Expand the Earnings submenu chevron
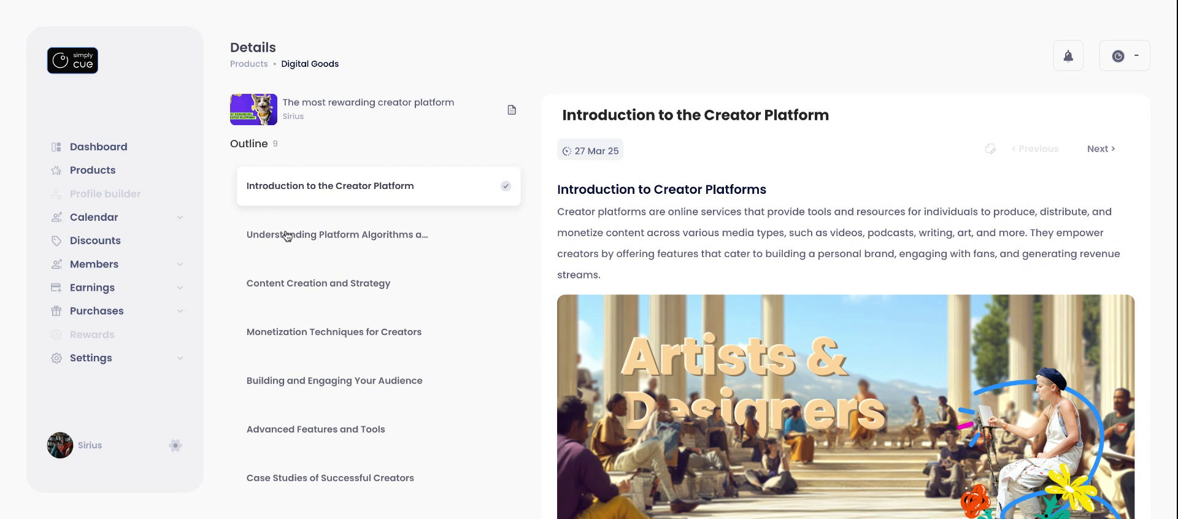Screen dimensions: 1178x519 (180, 288)
